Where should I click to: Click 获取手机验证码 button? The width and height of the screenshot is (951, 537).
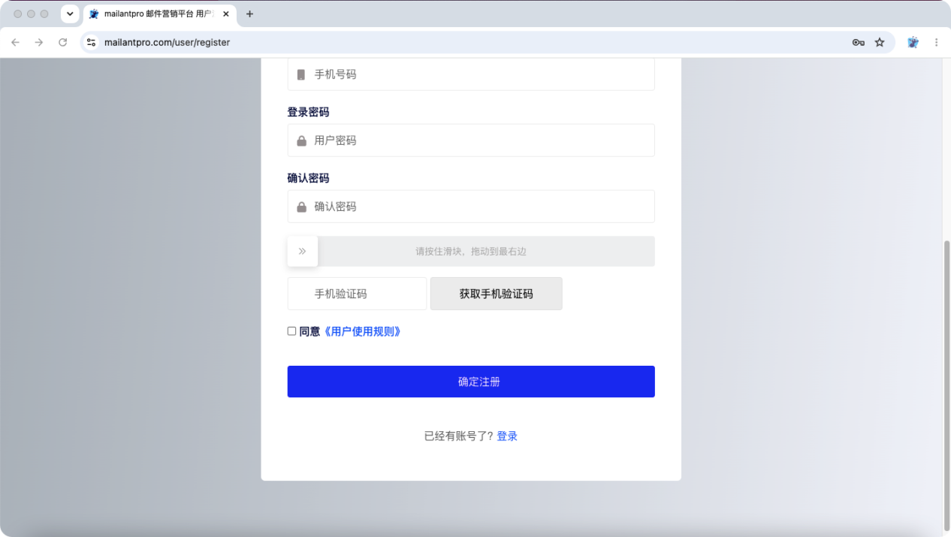(x=497, y=294)
